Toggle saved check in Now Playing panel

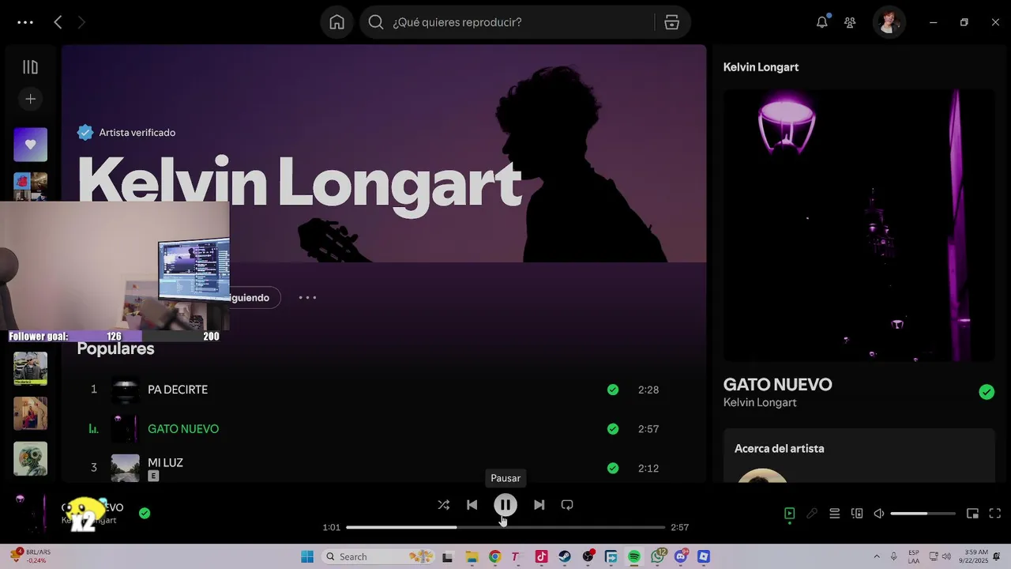tap(987, 392)
